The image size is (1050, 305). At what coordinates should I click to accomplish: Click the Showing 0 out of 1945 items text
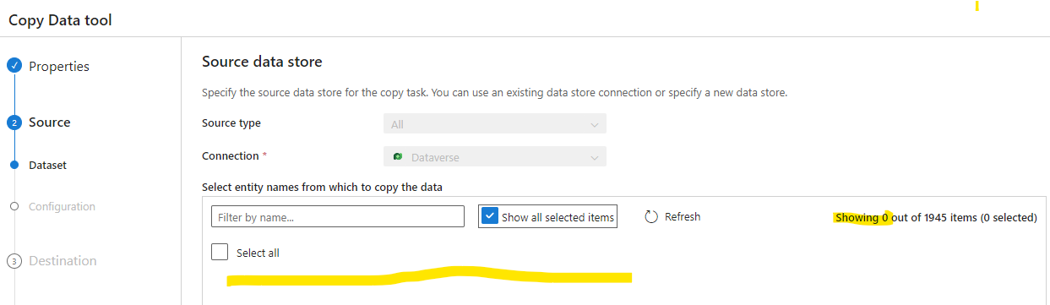click(935, 218)
